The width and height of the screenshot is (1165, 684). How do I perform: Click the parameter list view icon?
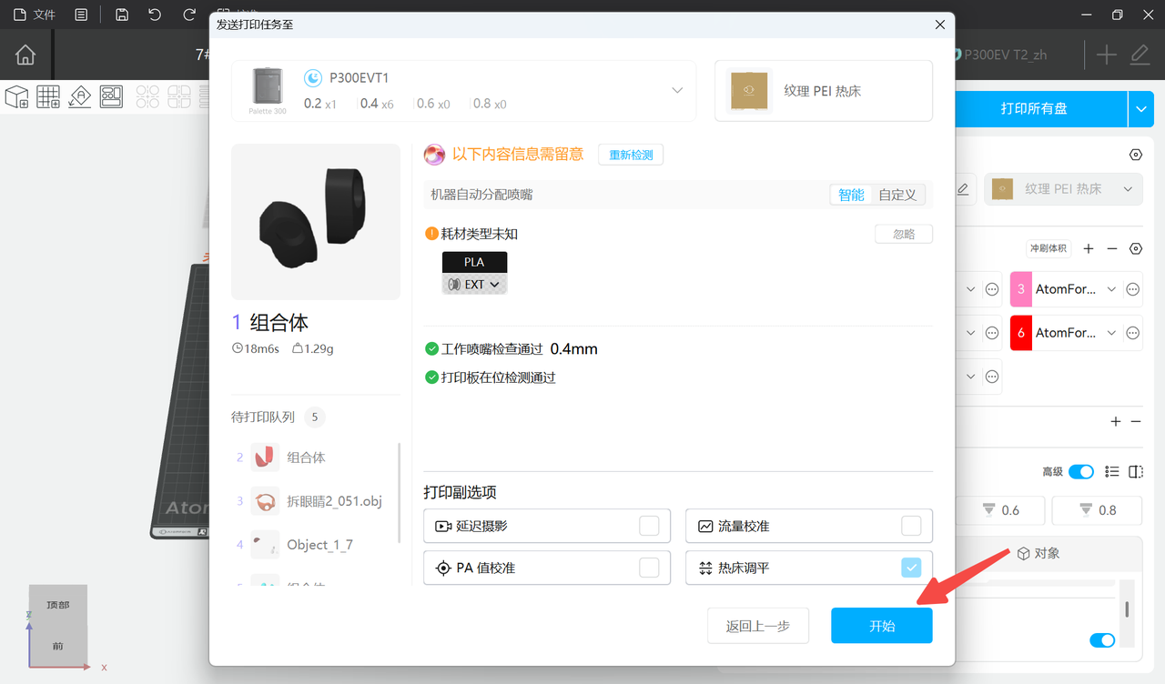[x=1111, y=472]
